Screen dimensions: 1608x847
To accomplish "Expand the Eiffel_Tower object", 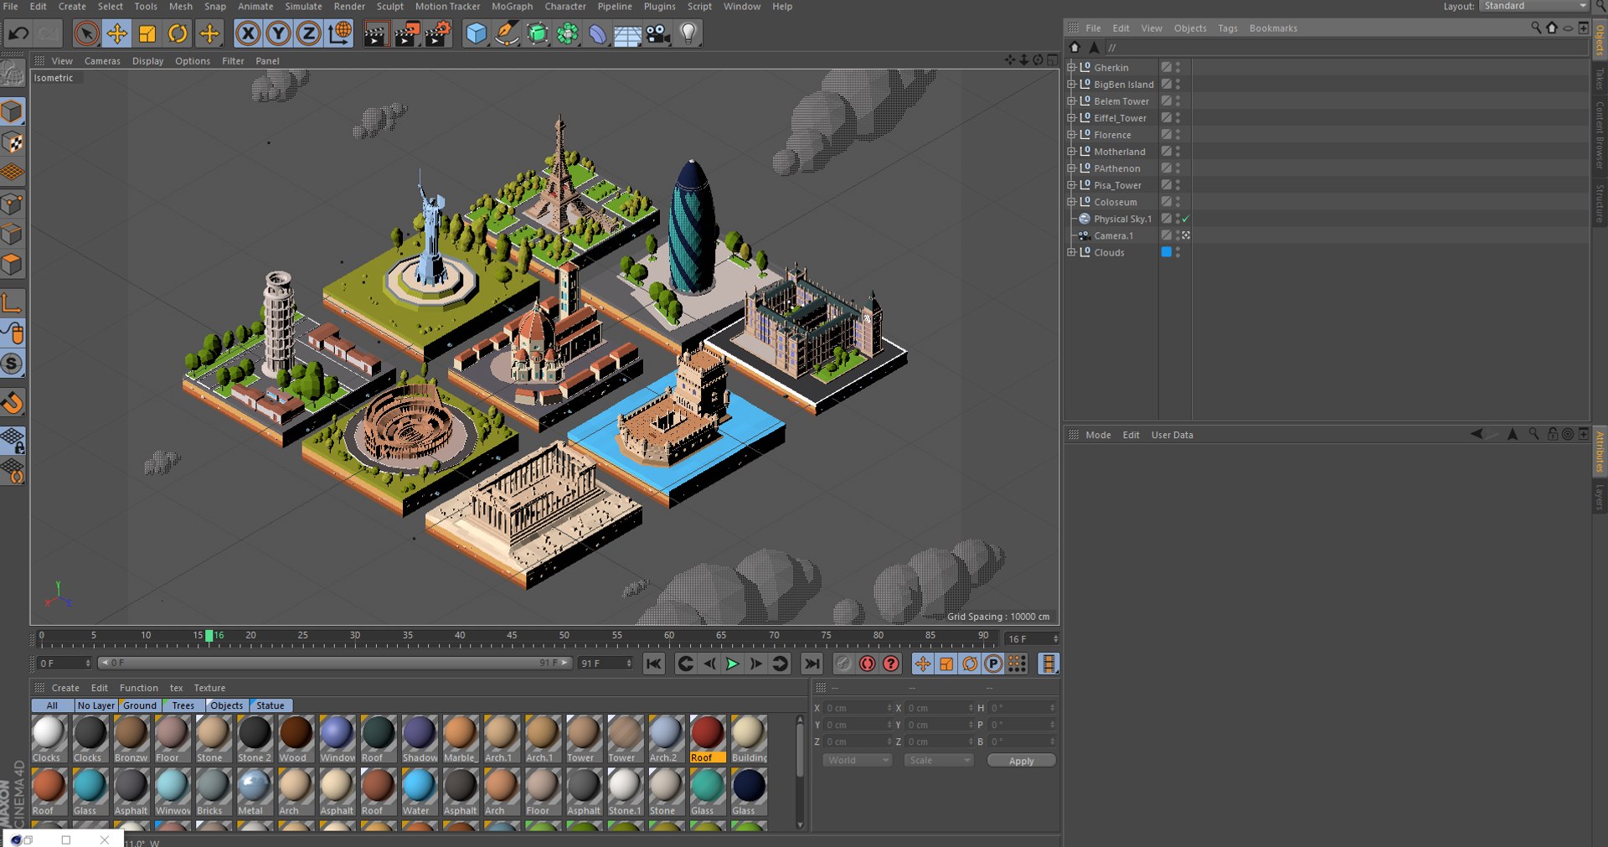I will point(1071,117).
